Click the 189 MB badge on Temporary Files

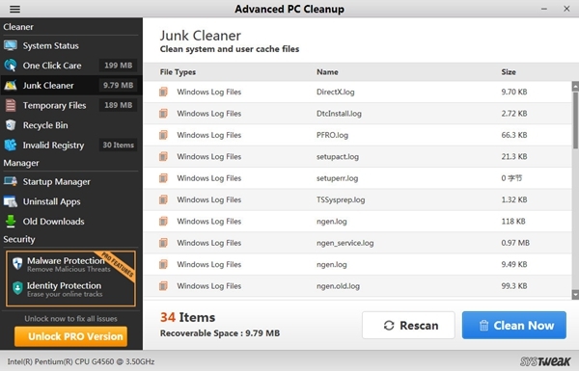tap(118, 105)
